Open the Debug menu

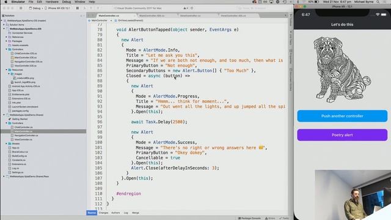(x=67, y=2)
